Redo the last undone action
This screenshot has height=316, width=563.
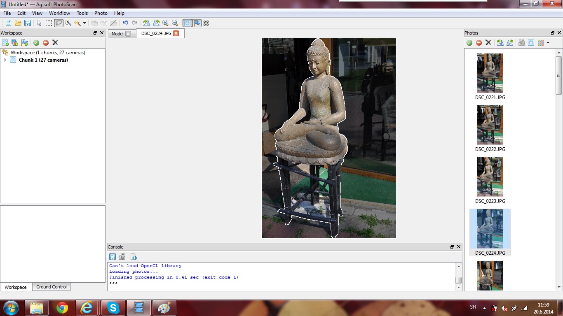pyautogui.click(x=135, y=23)
